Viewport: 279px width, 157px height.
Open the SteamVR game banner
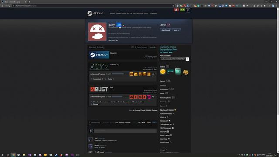point(99,55)
